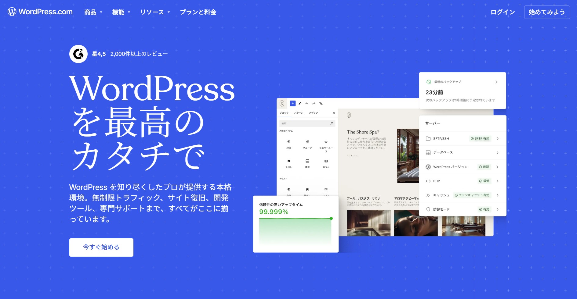Select the pencil edit tool in editor toolbar
Image resolution: width=577 pixels, height=299 pixels.
[300, 103]
